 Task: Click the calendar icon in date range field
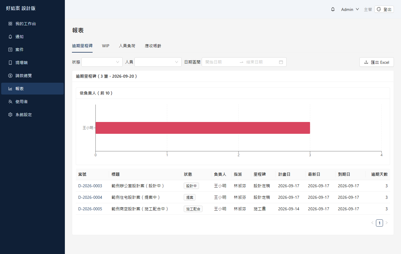(281, 62)
